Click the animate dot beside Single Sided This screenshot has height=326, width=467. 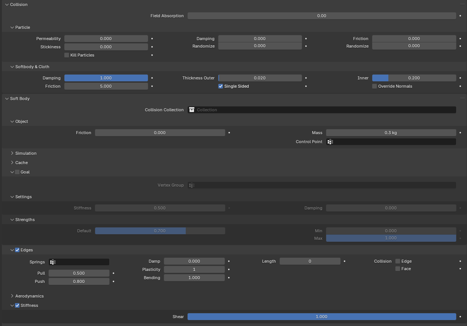(306, 86)
